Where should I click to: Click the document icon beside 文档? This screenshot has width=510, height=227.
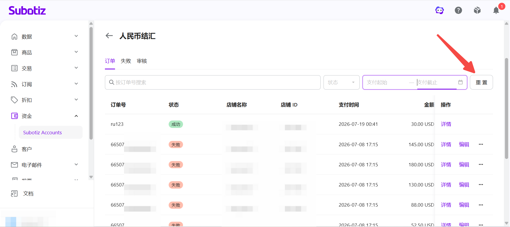click(14, 194)
